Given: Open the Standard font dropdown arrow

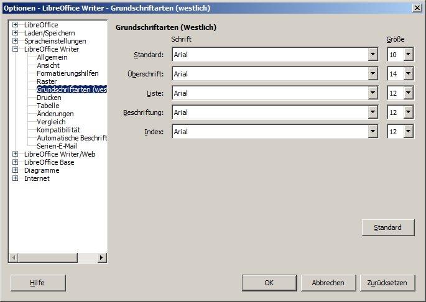Looking at the screenshot, I should point(373,55).
